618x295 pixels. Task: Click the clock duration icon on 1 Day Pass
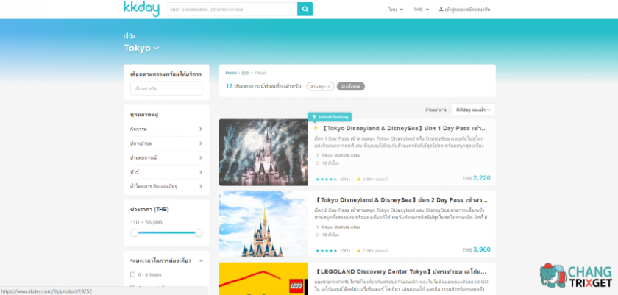(x=318, y=163)
